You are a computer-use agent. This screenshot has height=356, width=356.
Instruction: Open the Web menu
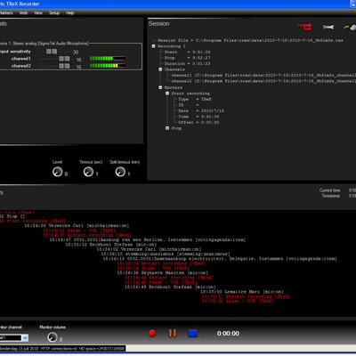tap(23, 12)
